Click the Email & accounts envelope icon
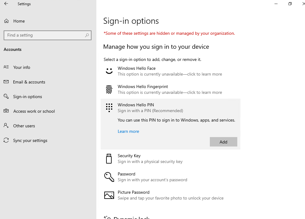 point(6,82)
